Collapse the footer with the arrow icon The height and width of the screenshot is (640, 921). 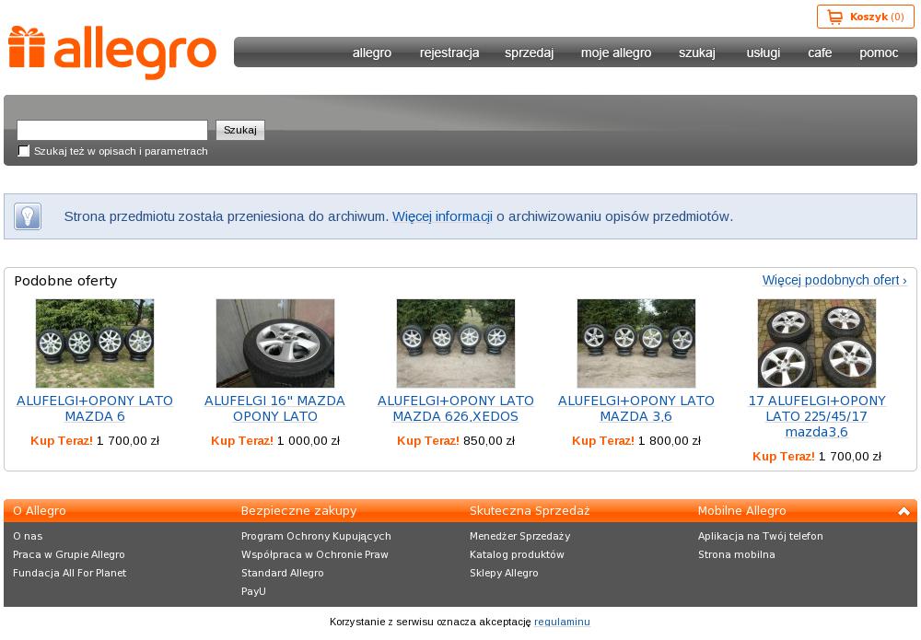[904, 511]
